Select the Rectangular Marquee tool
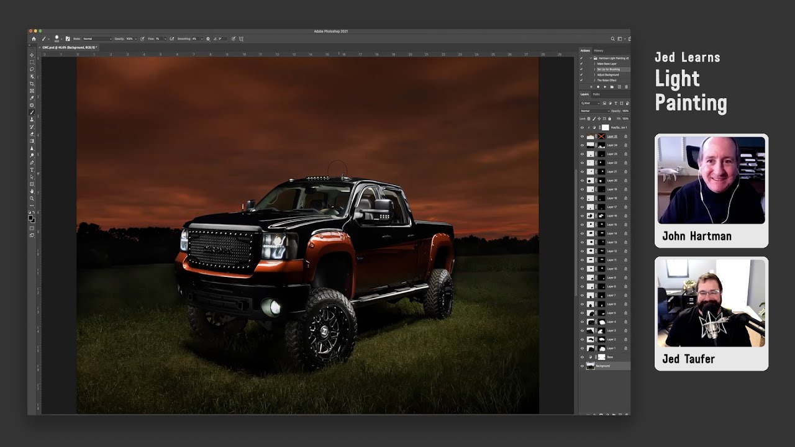Screen dimensions: 795x447 pos(32,62)
